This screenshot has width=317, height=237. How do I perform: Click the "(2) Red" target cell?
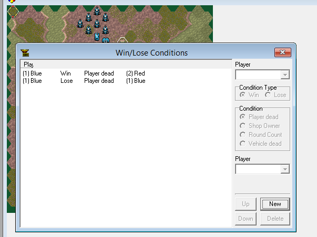tap(136, 73)
